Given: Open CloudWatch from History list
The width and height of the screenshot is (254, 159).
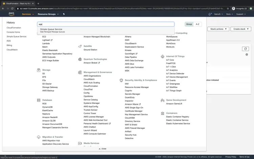Looking at the screenshot, I should pyautogui.click(x=12, y=49).
